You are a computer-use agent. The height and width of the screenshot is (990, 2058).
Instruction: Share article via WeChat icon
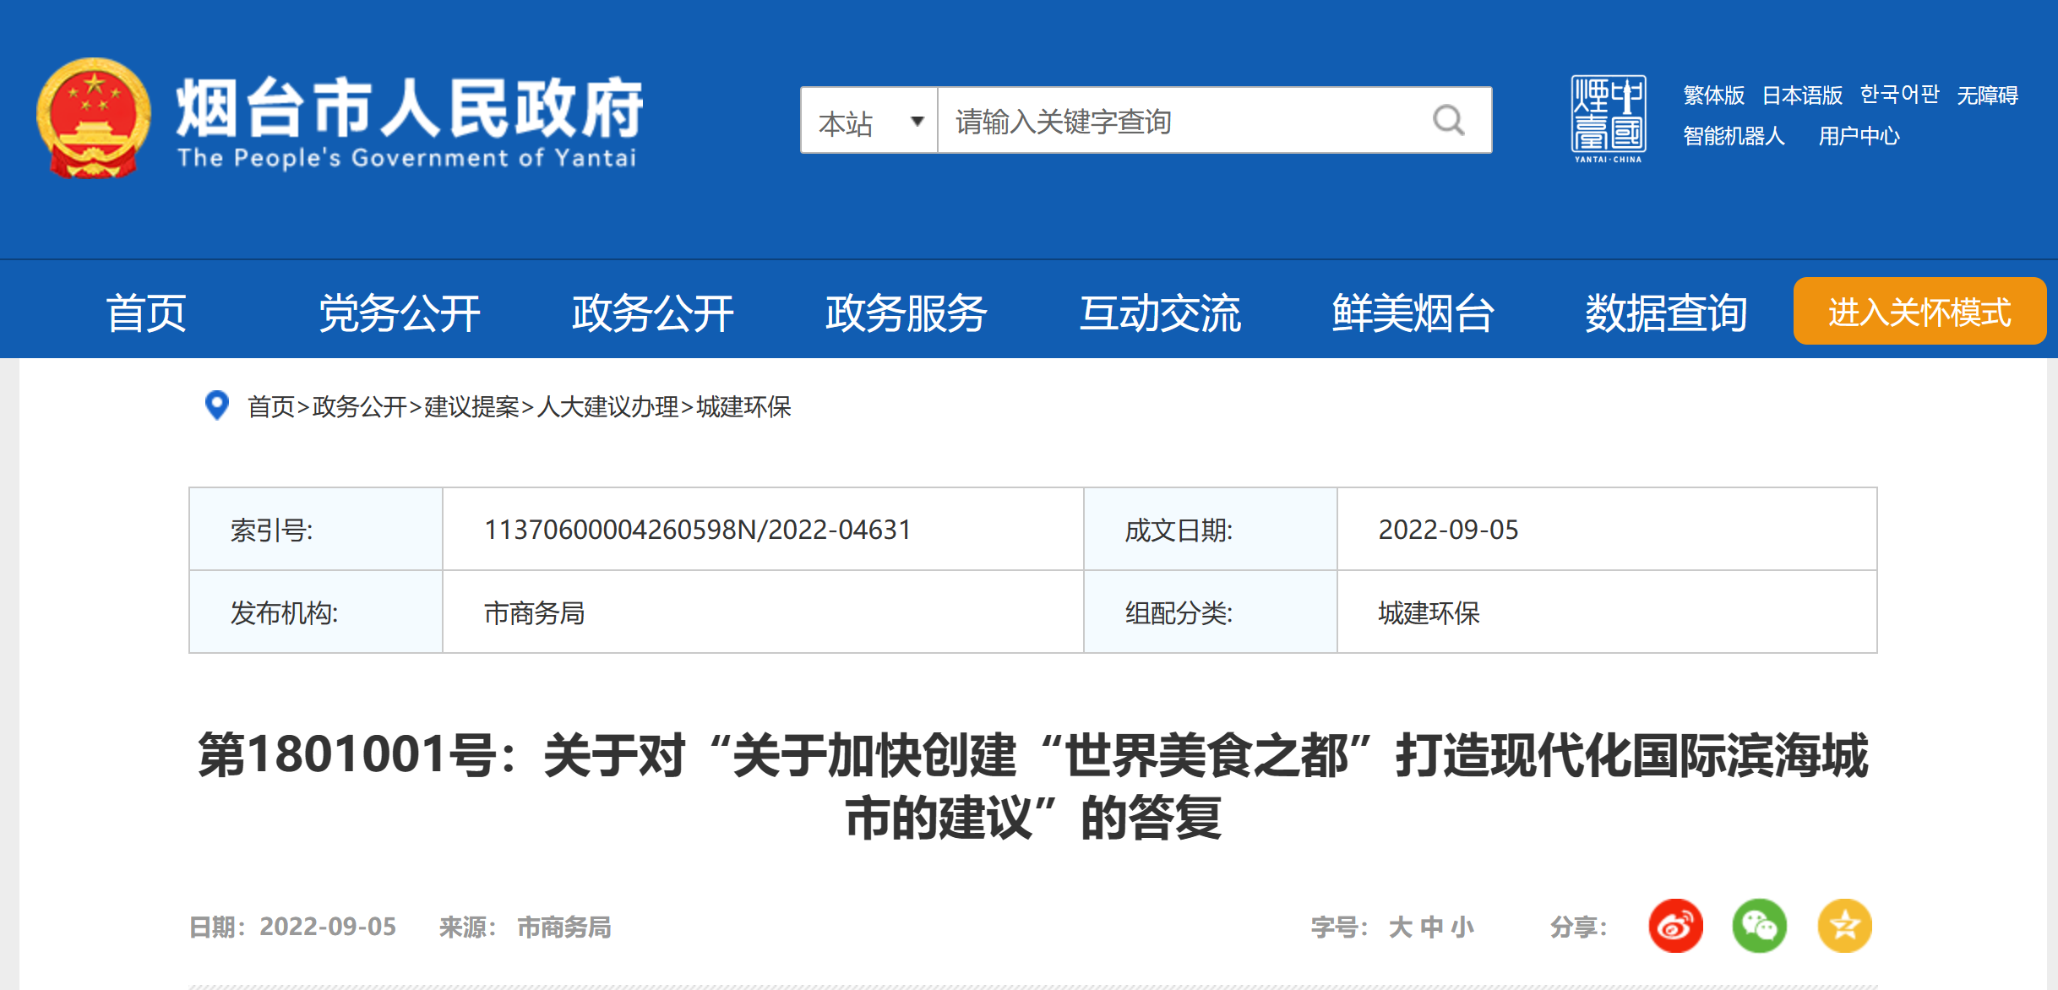click(x=1759, y=926)
